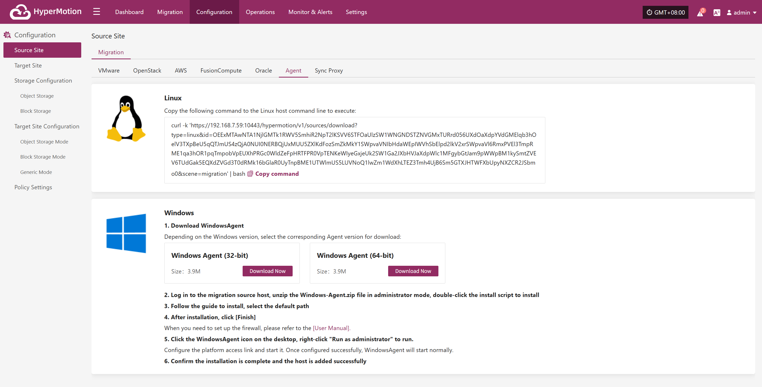762x387 pixels.
Task: Open the admin user dropdown
Action: pos(742,12)
